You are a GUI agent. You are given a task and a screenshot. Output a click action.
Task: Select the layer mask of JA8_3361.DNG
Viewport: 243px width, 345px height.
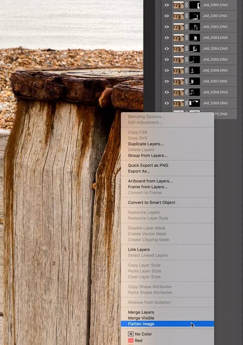195,16
